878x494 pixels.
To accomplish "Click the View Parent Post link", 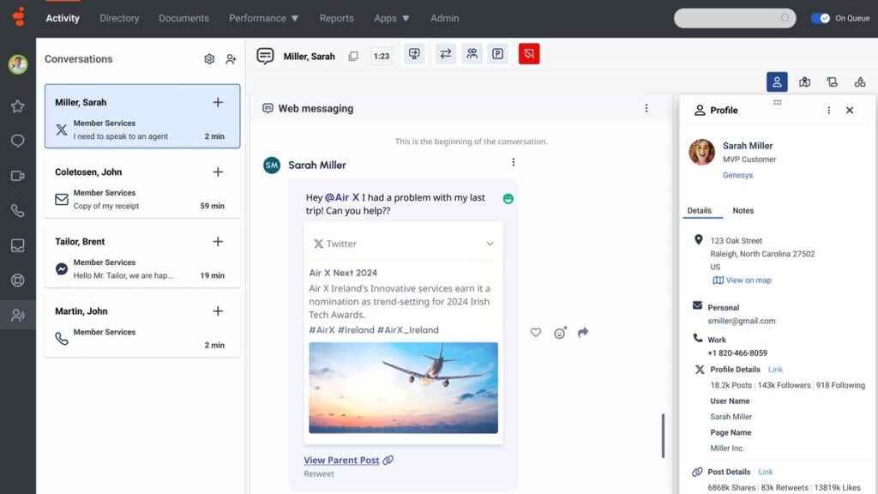I will 341,461.
